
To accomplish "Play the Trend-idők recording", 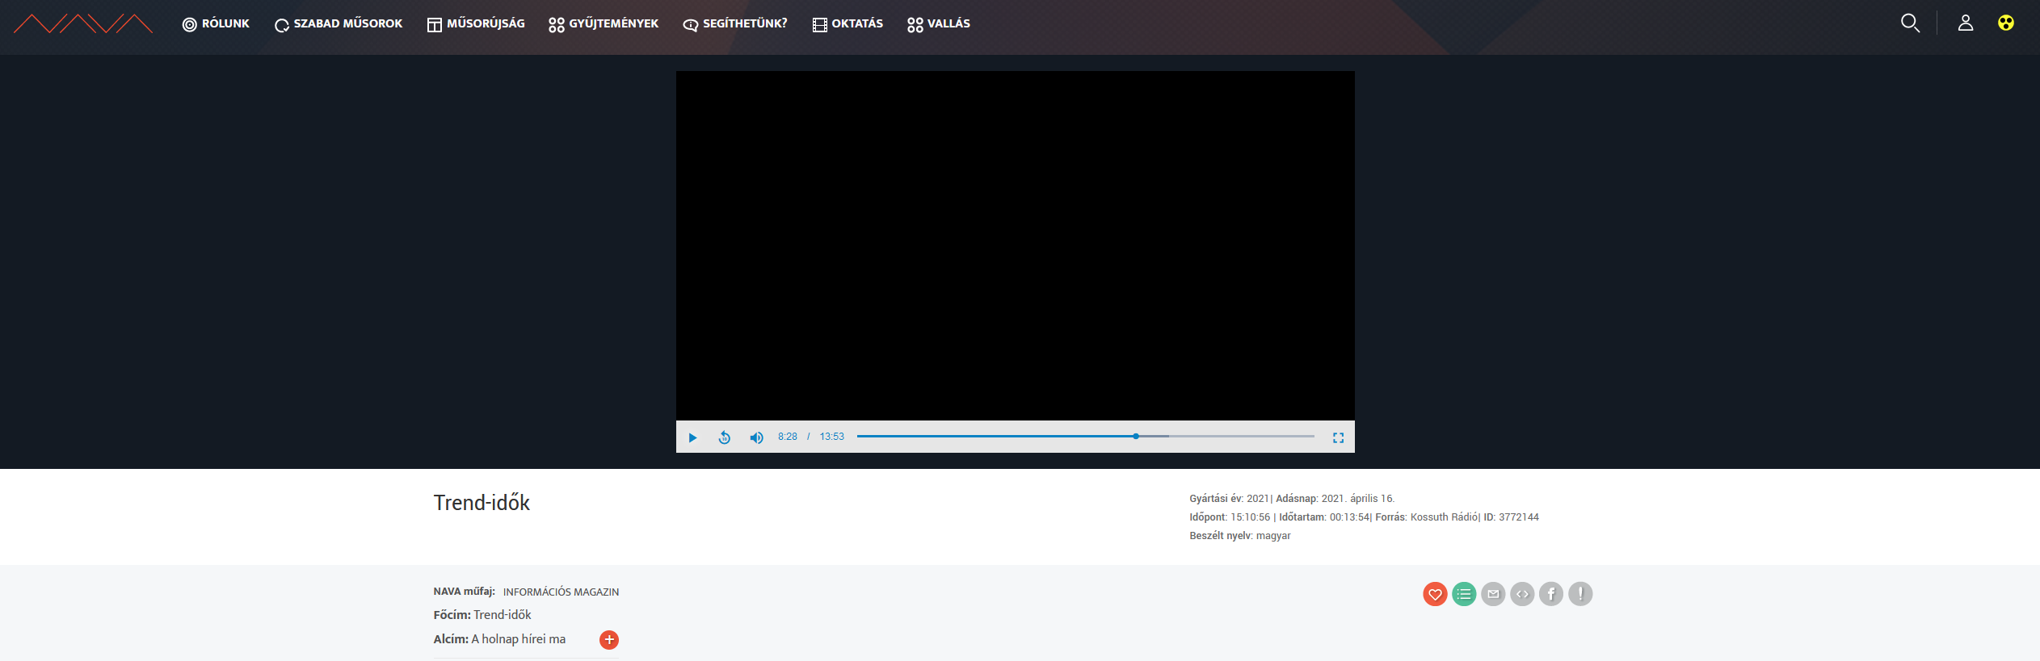I will pyautogui.click(x=692, y=437).
